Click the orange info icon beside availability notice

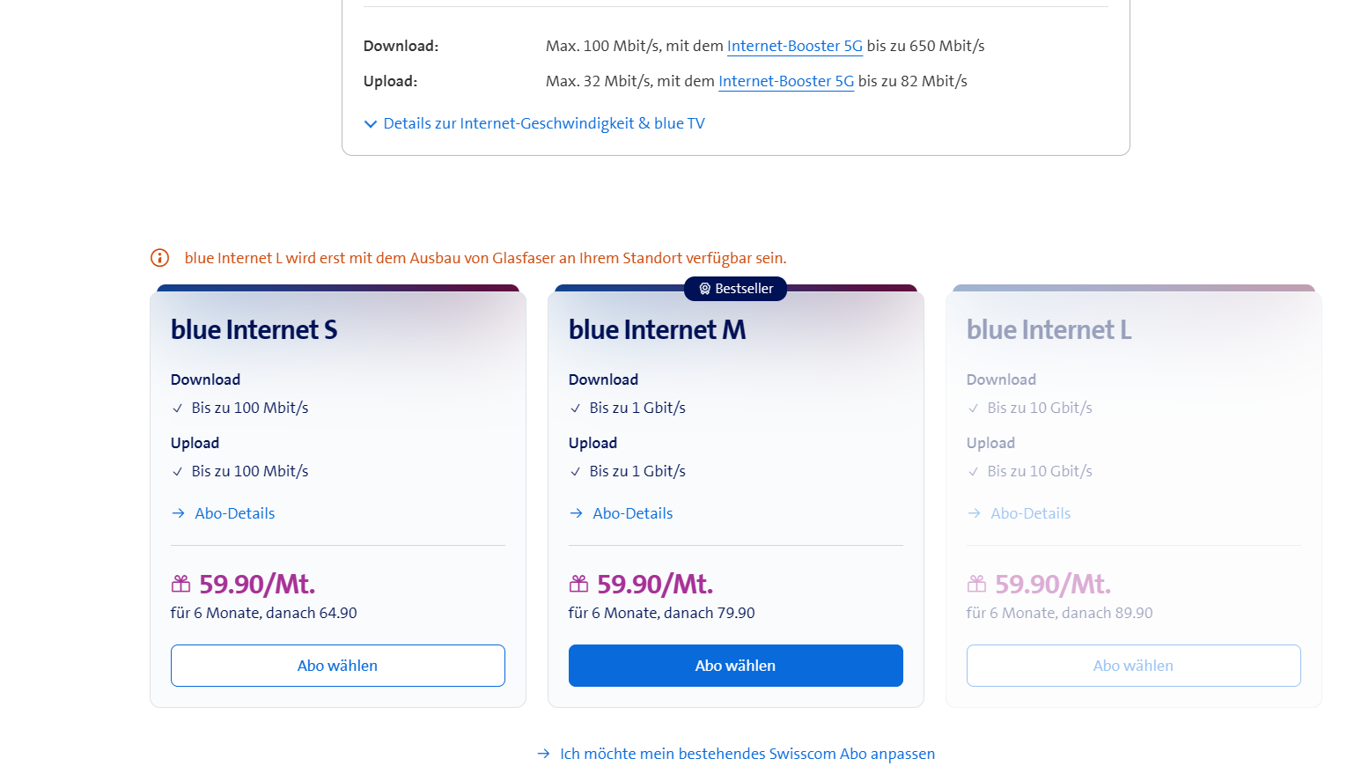pyautogui.click(x=159, y=258)
